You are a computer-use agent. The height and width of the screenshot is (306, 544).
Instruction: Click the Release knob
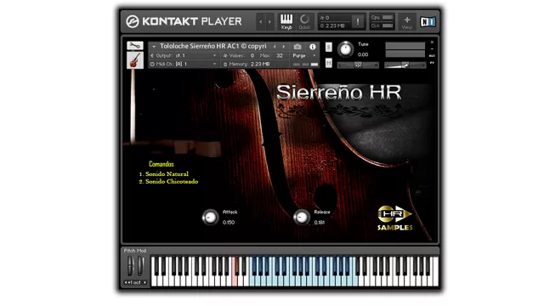(x=302, y=218)
